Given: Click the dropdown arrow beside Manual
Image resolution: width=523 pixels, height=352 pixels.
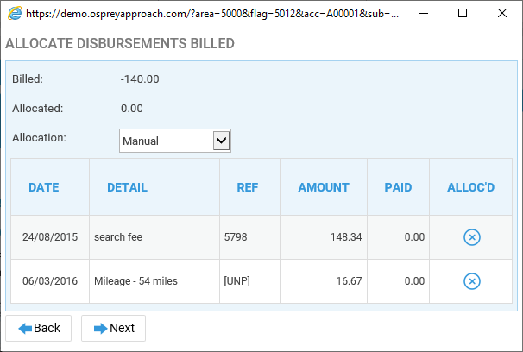Looking at the screenshot, I should coord(221,141).
